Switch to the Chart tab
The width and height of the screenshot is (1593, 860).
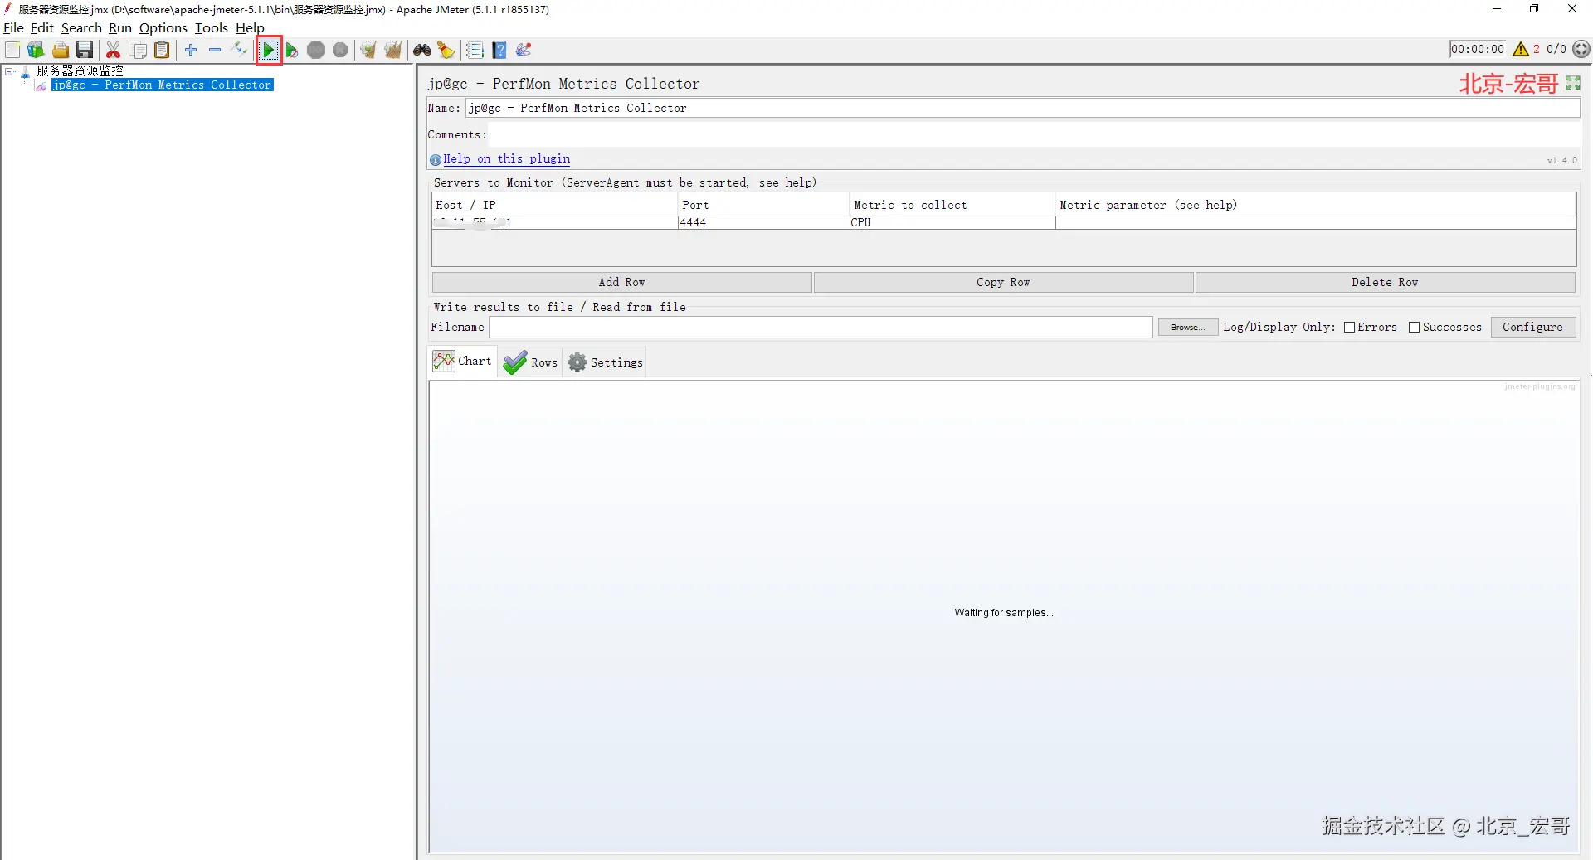tap(463, 362)
